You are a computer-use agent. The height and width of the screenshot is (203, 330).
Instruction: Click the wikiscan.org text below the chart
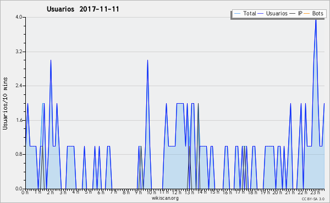(165, 198)
